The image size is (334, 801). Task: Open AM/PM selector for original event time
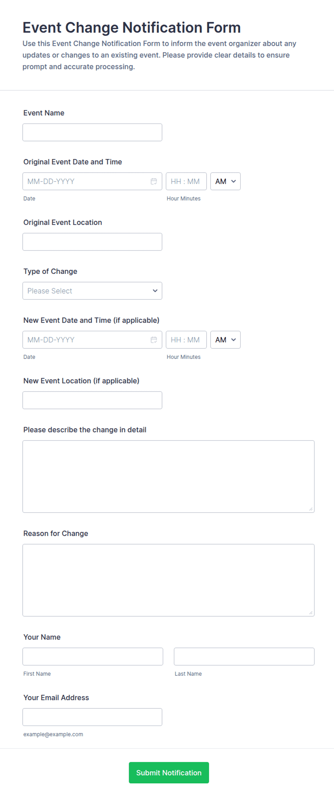click(225, 181)
